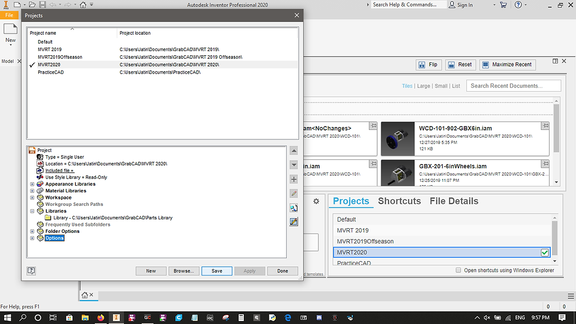Click the Maximize Recent button

coord(507,65)
